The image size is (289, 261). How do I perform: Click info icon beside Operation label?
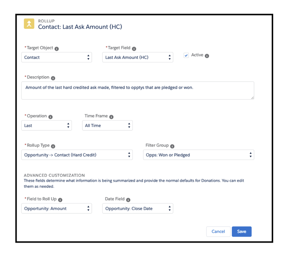coord(50,117)
